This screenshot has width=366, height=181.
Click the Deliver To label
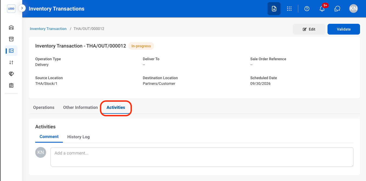coord(151,59)
